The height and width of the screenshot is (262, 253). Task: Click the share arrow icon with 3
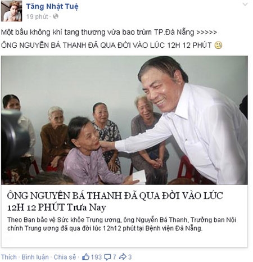tap(123, 257)
